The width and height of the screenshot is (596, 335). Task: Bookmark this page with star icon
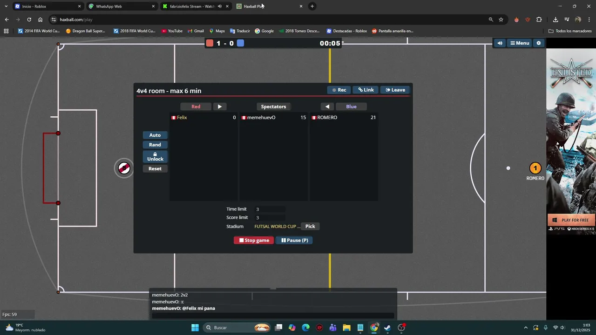click(x=501, y=20)
